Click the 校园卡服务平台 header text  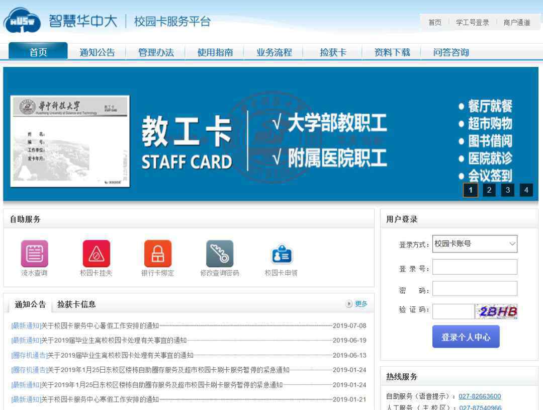[172, 21]
